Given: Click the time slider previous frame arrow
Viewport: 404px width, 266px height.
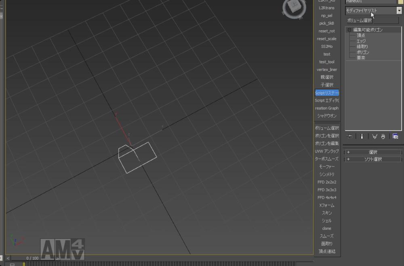Looking at the screenshot, I should tap(8, 258).
